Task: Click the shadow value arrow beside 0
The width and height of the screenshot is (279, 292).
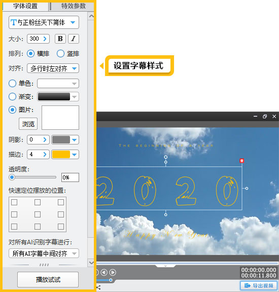Action: (x=45, y=140)
